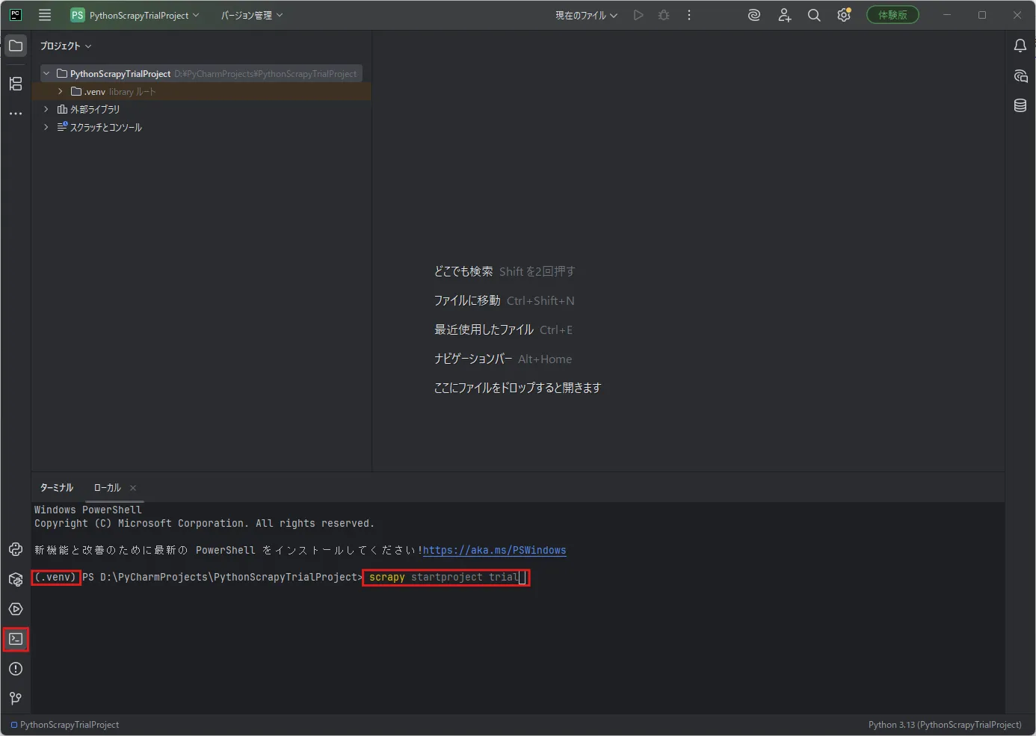Open Code With Me add-user icon

(784, 15)
